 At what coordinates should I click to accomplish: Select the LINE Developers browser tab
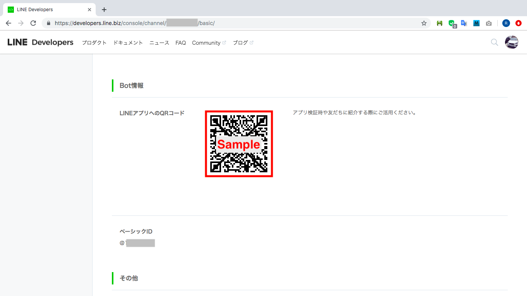[49, 10]
